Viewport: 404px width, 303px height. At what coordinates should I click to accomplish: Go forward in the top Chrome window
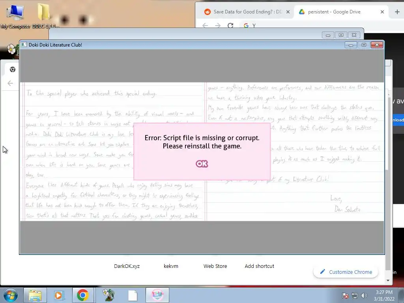point(218,25)
